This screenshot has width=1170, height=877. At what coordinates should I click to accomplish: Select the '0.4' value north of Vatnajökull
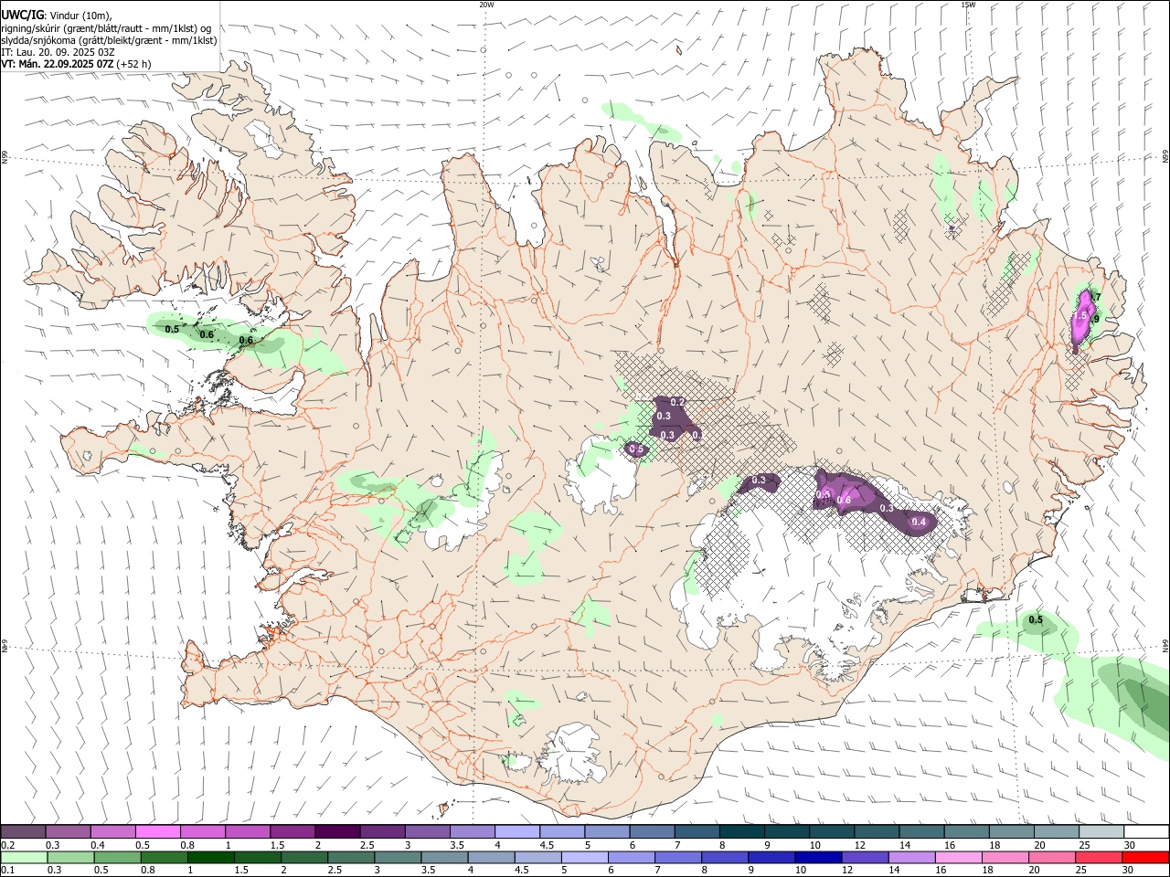pos(920,522)
